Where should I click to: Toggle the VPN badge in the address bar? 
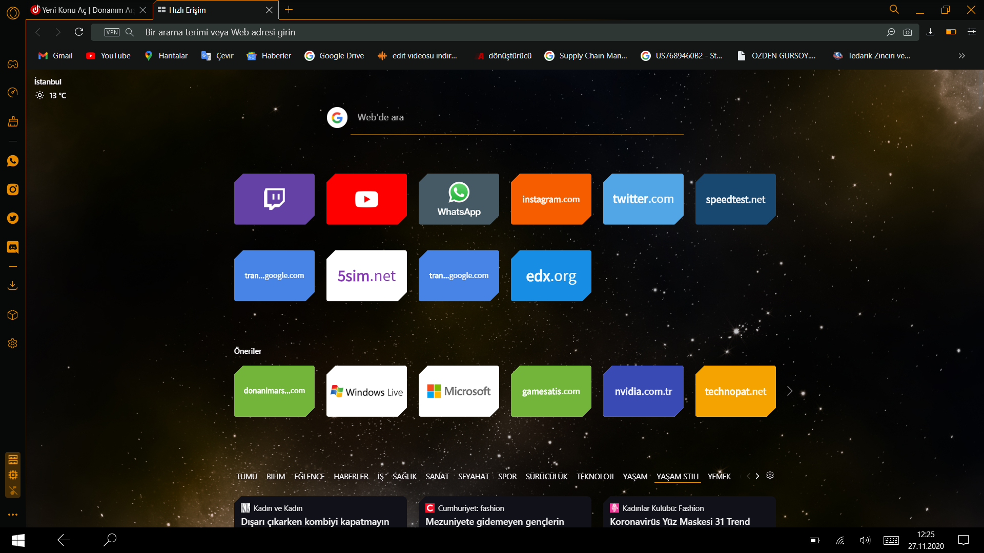click(112, 32)
